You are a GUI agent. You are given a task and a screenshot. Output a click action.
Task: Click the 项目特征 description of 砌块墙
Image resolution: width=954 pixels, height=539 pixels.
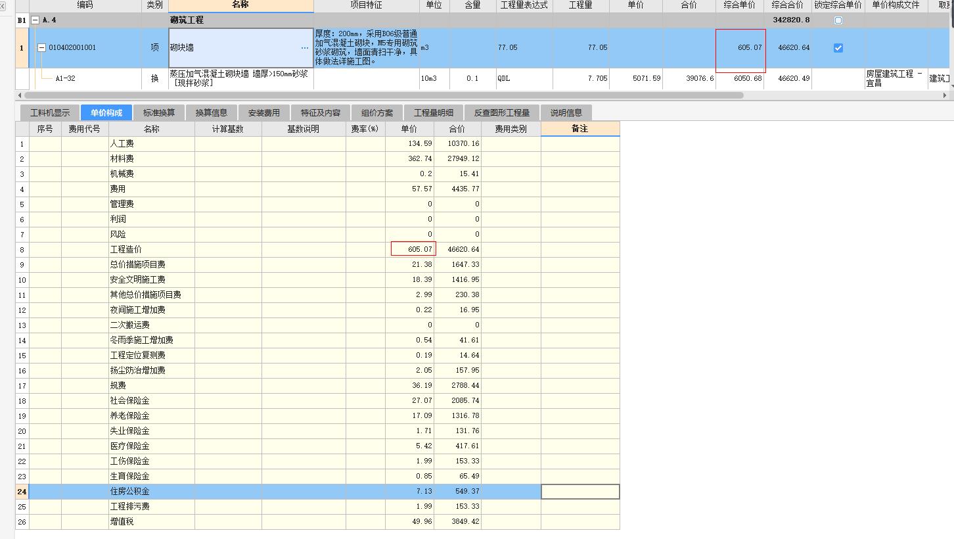click(367, 47)
